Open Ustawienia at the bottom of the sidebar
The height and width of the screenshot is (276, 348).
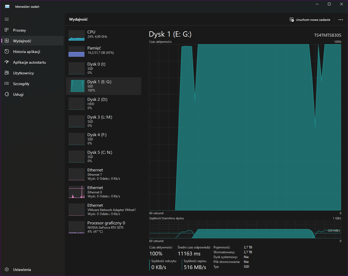(x=32, y=270)
